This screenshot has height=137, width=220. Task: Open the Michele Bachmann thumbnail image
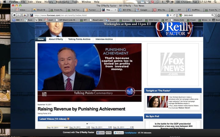(x=157, y=102)
